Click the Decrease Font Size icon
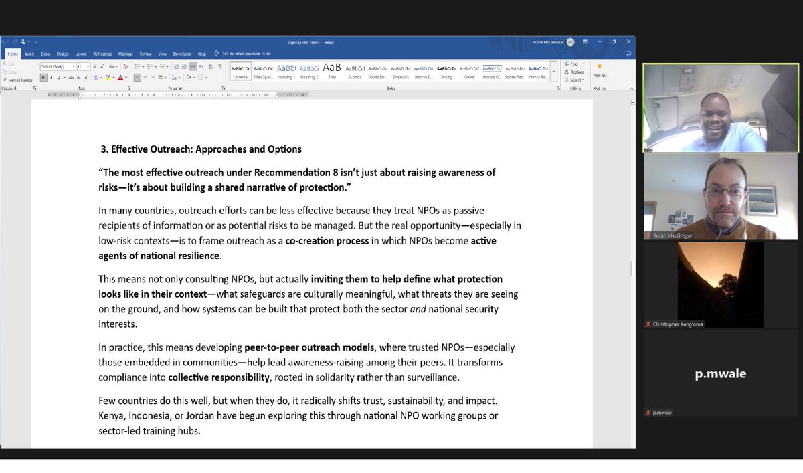Viewport: 803px width, 473px height. (x=102, y=66)
